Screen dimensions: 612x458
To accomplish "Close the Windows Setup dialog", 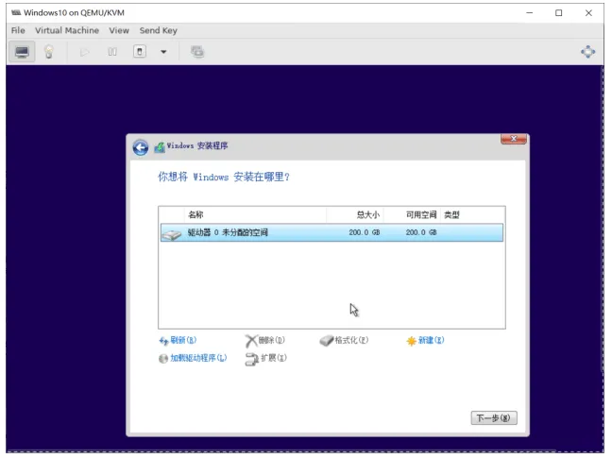I will tap(514, 139).
